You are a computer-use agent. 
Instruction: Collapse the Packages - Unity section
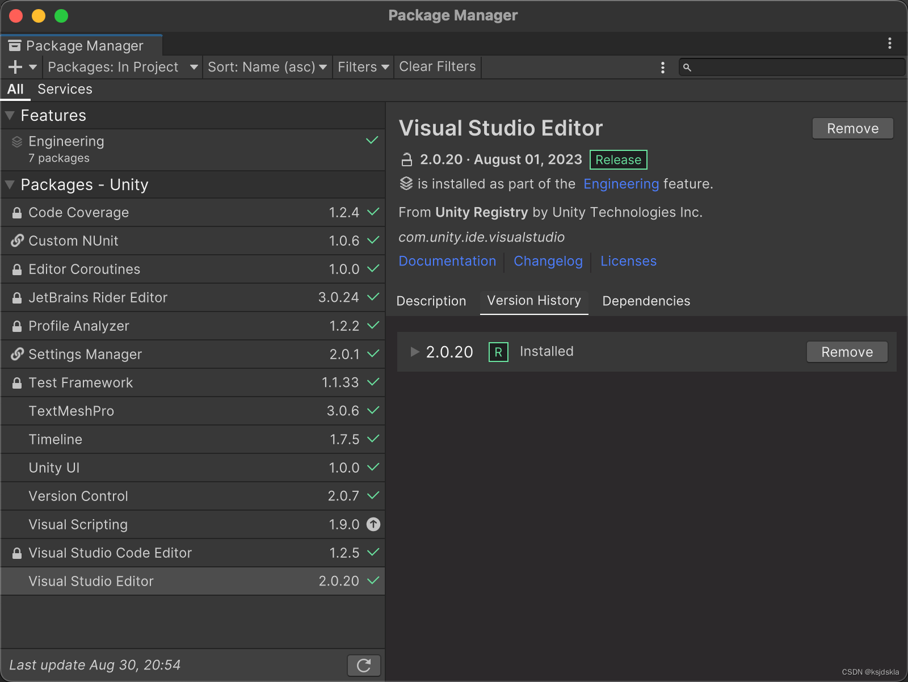(10, 184)
